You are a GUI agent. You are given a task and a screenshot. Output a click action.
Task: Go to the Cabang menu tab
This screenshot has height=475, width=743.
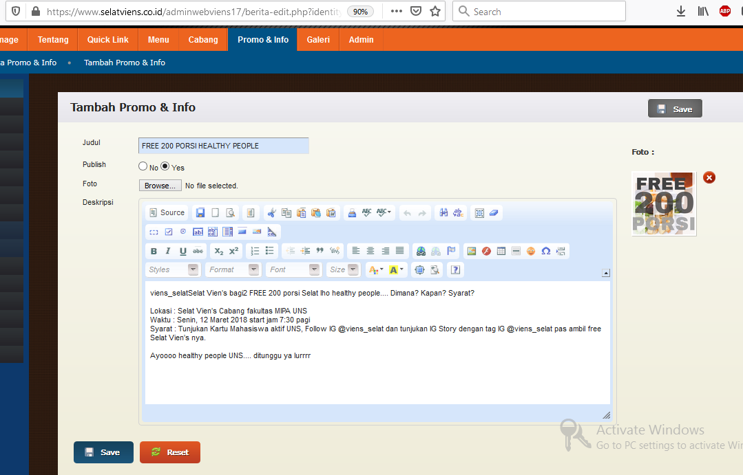click(203, 40)
